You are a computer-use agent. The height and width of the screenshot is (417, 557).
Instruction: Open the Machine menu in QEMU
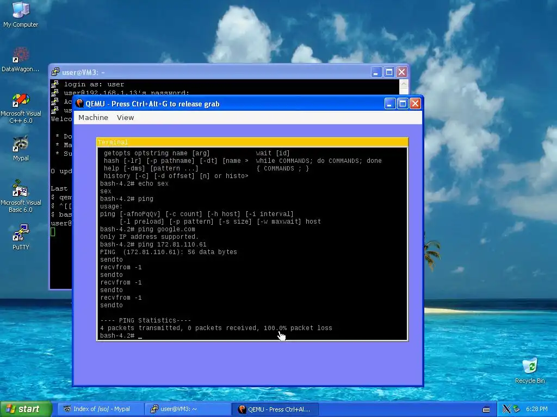[93, 118]
